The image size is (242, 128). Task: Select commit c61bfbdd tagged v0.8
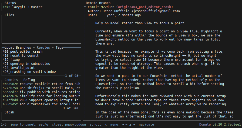41,100
